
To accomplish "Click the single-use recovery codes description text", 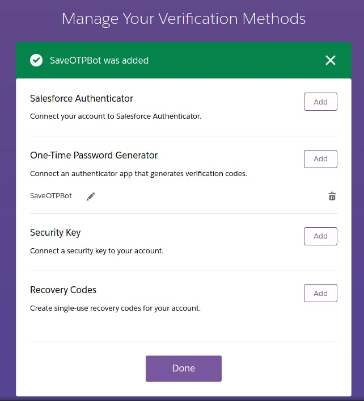I will (116, 308).
